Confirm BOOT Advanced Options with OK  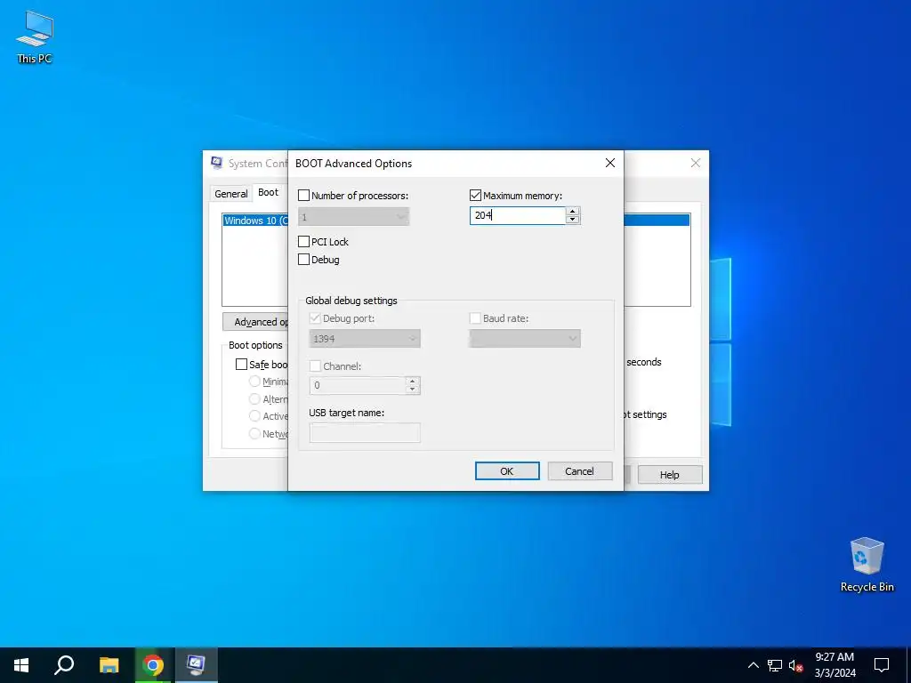(507, 471)
